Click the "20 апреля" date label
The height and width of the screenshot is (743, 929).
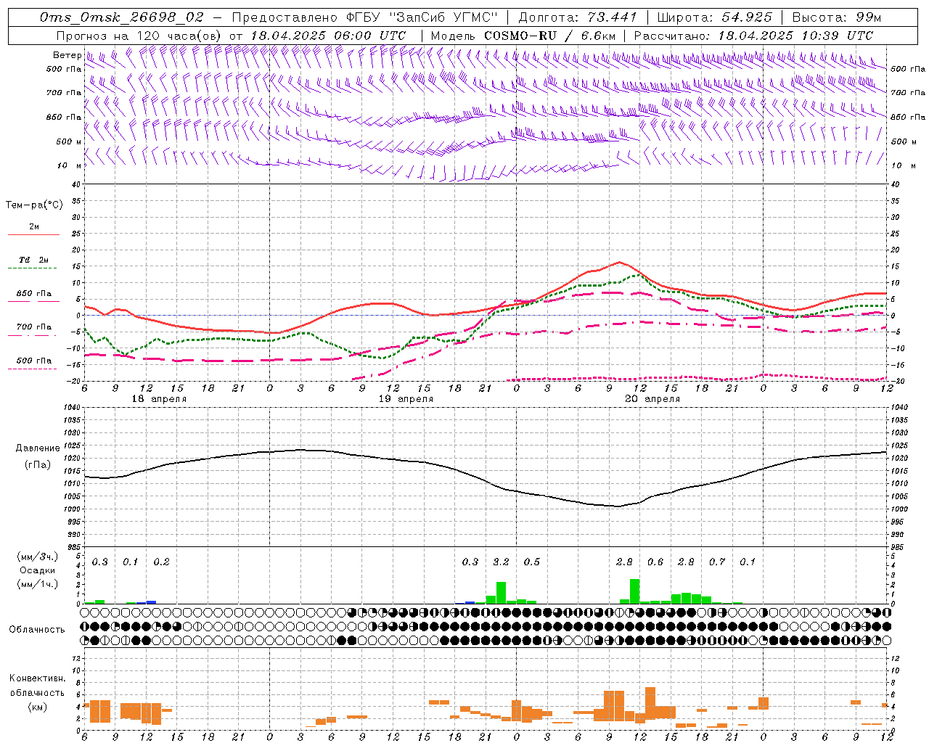click(x=652, y=399)
